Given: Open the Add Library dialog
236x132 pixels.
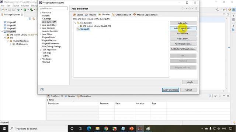Looking at the screenshot, I should (x=183, y=38).
